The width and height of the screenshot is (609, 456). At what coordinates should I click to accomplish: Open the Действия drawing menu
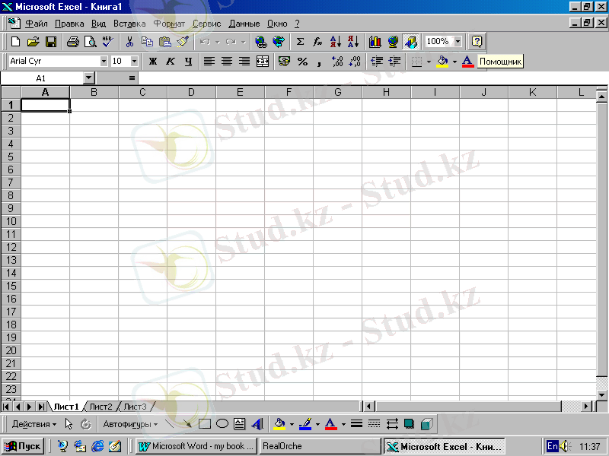(x=34, y=424)
